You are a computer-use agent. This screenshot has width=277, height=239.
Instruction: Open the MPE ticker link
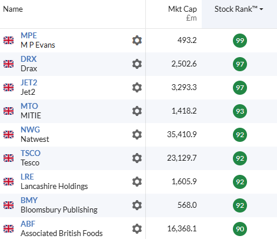tap(29, 35)
